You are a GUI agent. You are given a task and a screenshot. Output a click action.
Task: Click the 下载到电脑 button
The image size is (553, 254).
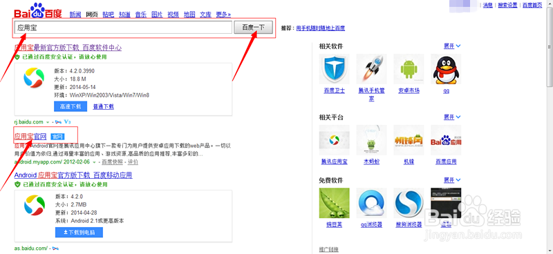(79, 233)
